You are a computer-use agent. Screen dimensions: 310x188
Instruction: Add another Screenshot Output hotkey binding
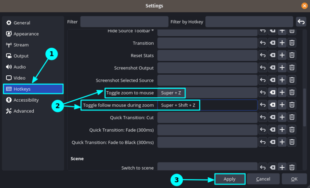tap(282, 68)
